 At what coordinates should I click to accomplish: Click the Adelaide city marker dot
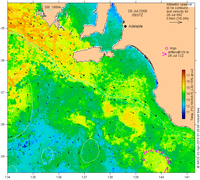tap(125, 26)
